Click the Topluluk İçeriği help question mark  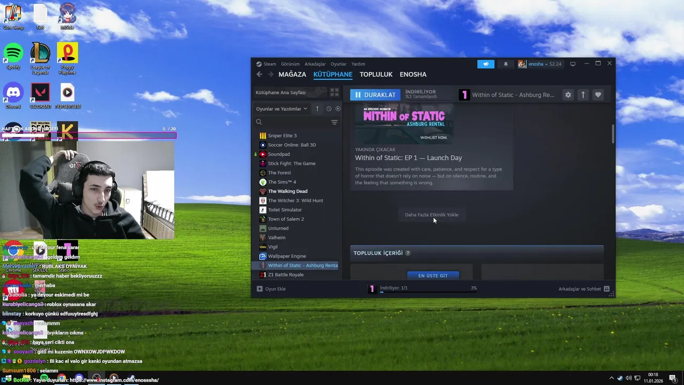tap(408, 253)
